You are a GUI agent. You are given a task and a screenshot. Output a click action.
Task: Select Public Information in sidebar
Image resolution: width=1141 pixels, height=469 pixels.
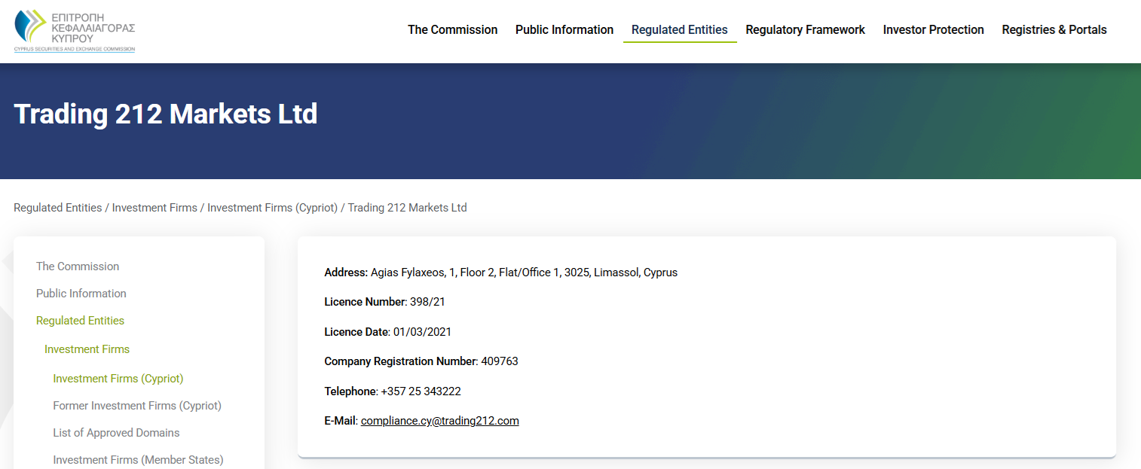coord(81,294)
